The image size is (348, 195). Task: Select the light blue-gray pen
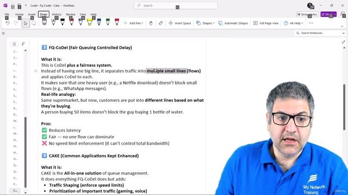[80, 22]
